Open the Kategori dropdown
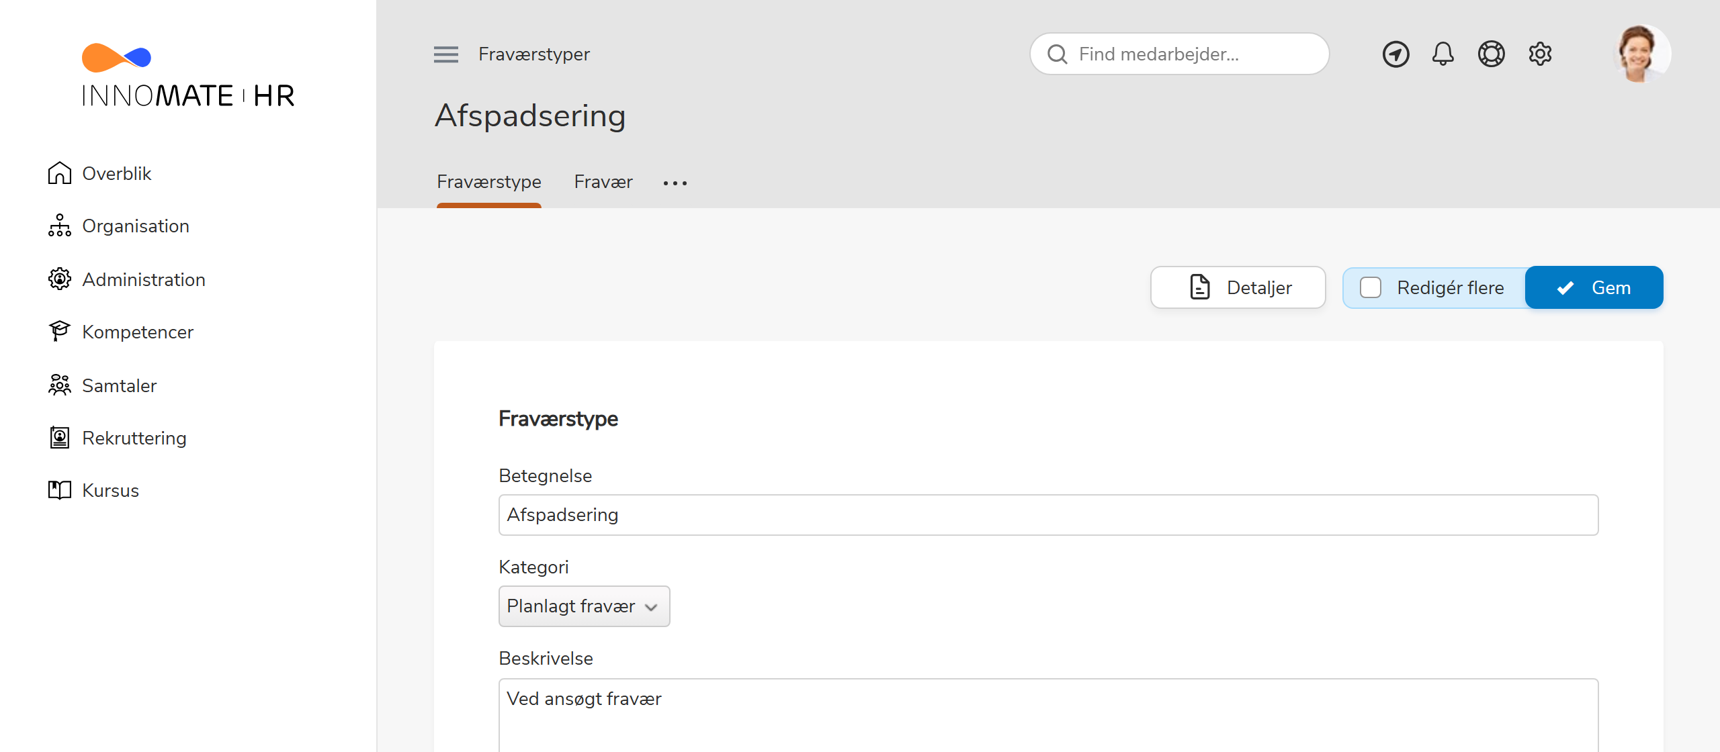The image size is (1720, 752). tap(584, 606)
